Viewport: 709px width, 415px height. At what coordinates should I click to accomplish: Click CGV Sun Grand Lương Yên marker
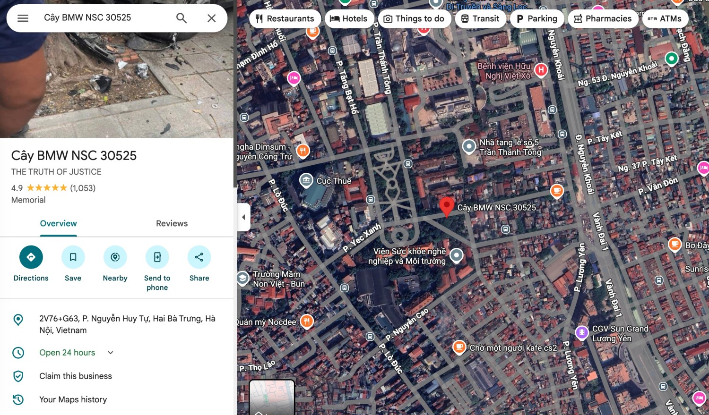pyautogui.click(x=582, y=333)
